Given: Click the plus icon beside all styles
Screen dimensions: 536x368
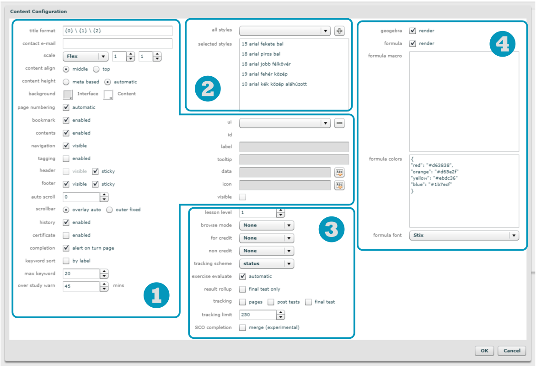Looking at the screenshot, I should click(x=339, y=31).
